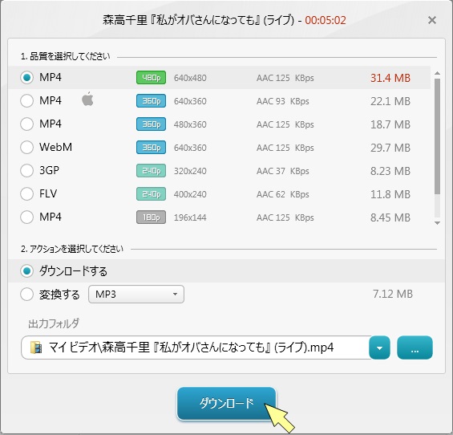Click the green 480p quality badge
The width and height of the screenshot is (453, 435).
[151, 78]
